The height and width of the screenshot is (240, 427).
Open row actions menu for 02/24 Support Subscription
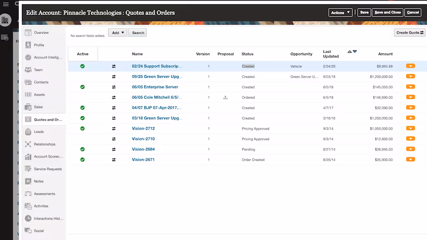tap(410, 66)
